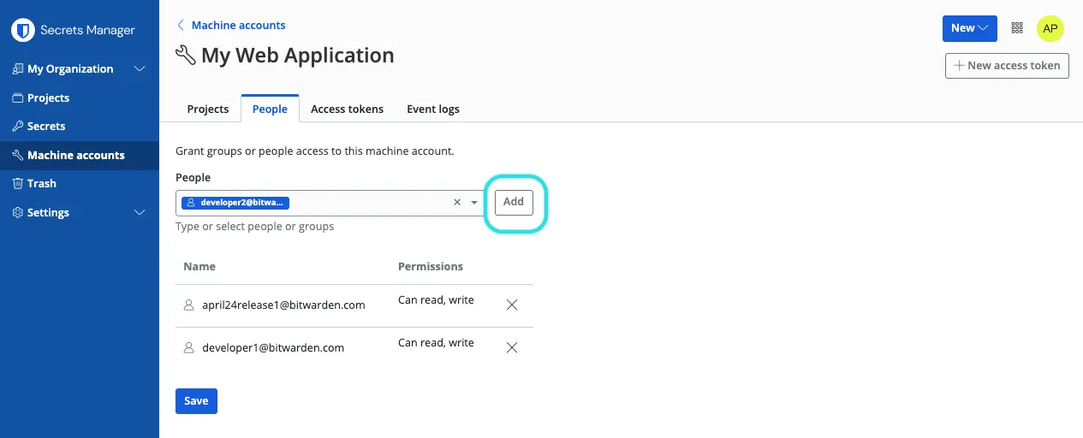Click the Permissions column header
This screenshot has width=1083, height=438.
[431, 267]
